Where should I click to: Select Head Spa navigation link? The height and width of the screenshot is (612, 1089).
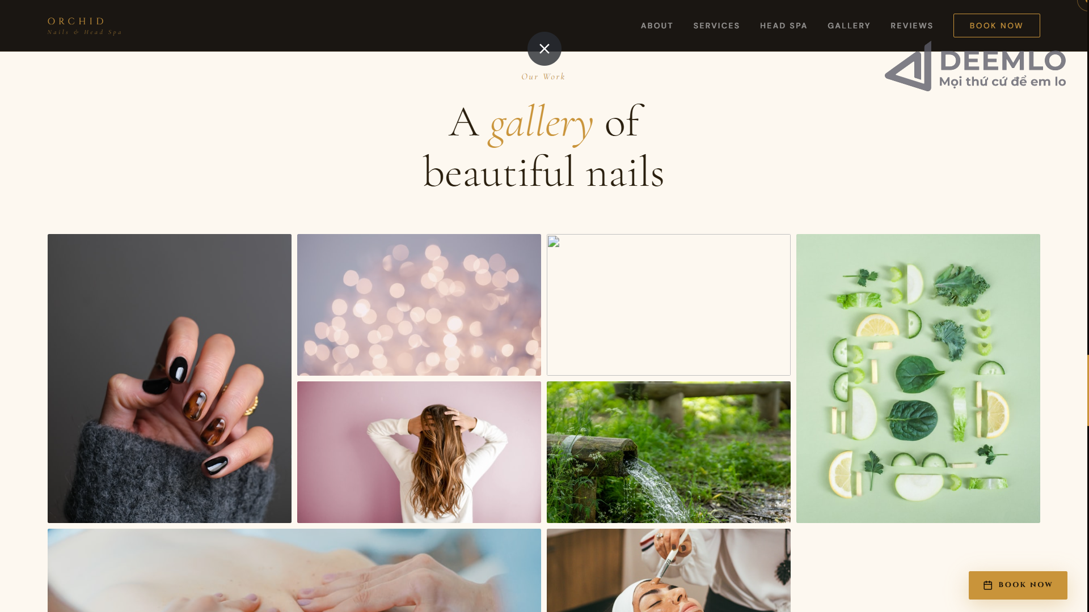[x=783, y=25]
